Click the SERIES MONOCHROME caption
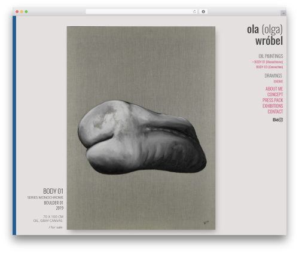Image resolution: width=299 pixels, height=253 pixels. [x=45, y=197]
